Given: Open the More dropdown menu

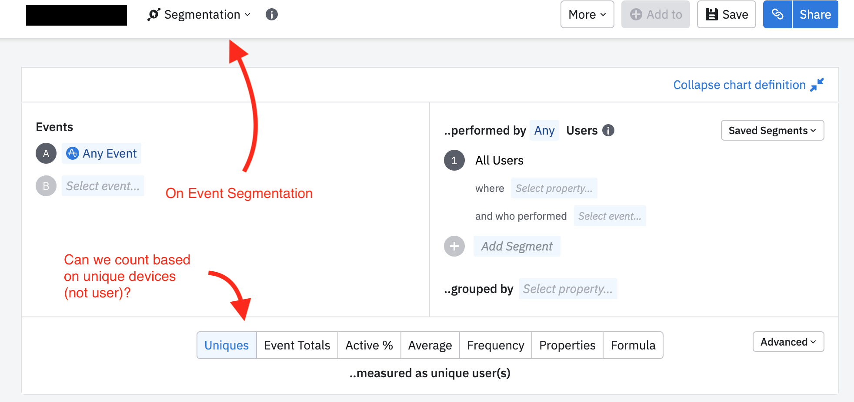Looking at the screenshot, I should click(x=587, y=15).
